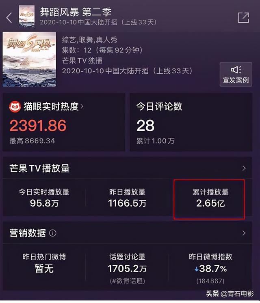260x303 pixels.
Task: Open 话题讨论量 1705.2万 item
Action: 127,268
